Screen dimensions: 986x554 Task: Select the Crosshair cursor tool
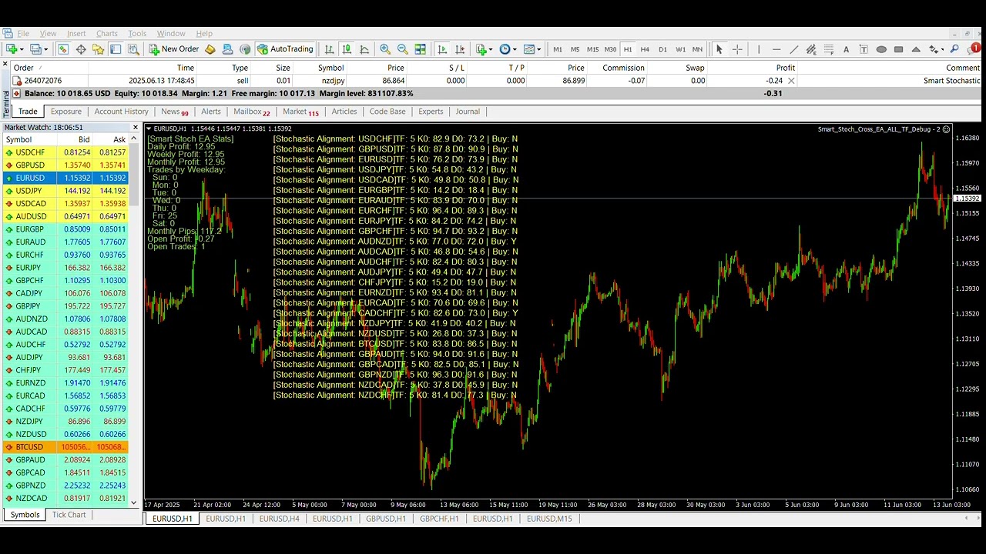tap(737, 49)
